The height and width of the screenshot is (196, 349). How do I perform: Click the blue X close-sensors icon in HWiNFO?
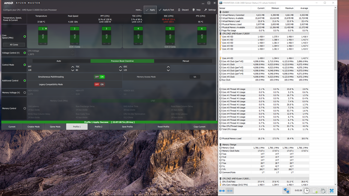332,191
